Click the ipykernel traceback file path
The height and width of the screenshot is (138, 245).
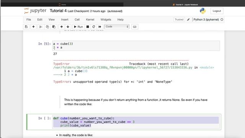122,67
